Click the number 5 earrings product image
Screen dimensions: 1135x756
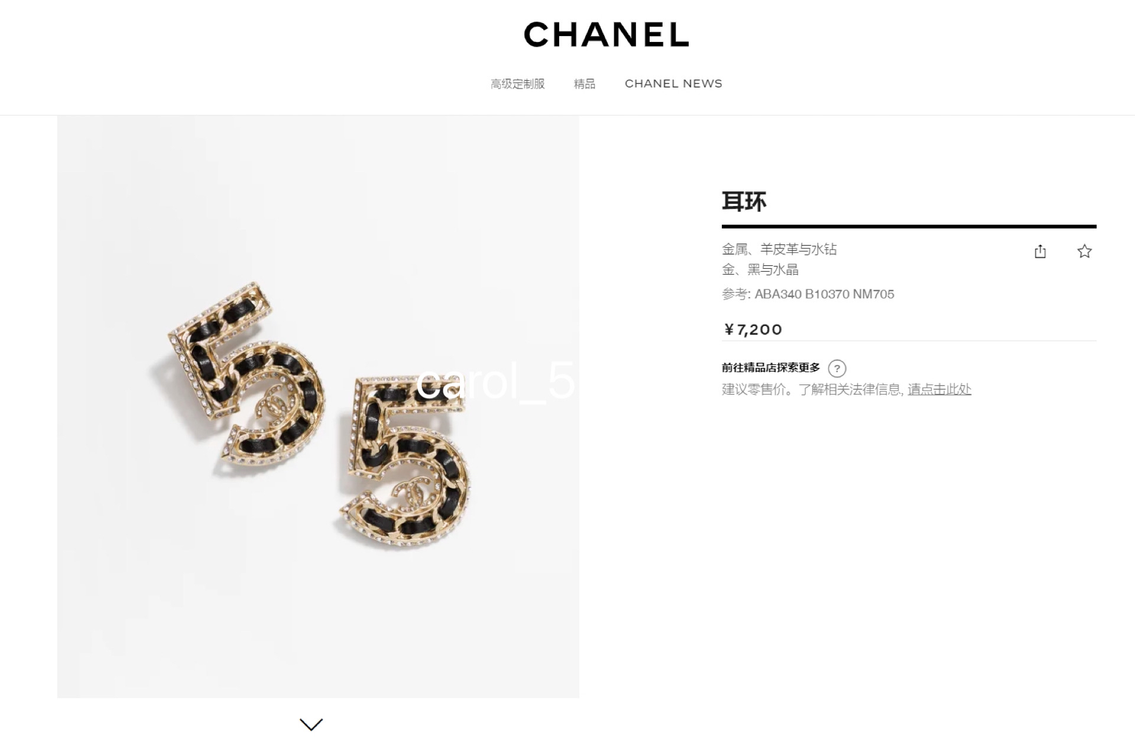pos(318,407)
